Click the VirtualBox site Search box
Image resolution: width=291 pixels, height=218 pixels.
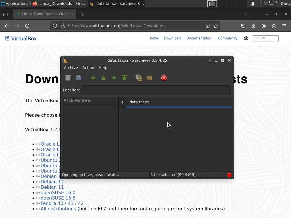[x=265, y=38]
